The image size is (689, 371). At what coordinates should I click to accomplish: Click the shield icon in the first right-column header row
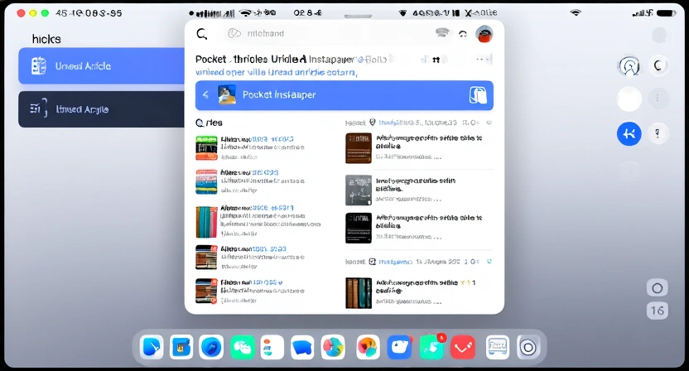pyautogui.click(x=372, y=123)
